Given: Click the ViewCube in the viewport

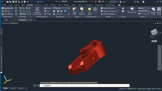Looking at the screenshot, I should coord(154,32).
